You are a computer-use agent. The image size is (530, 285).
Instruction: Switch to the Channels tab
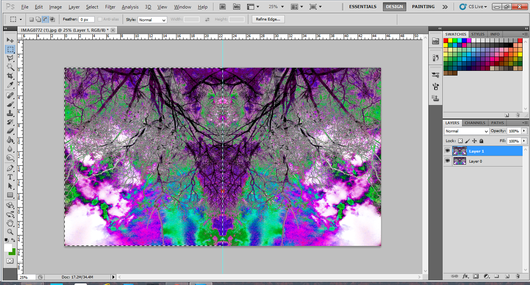[x=475, y=123]
